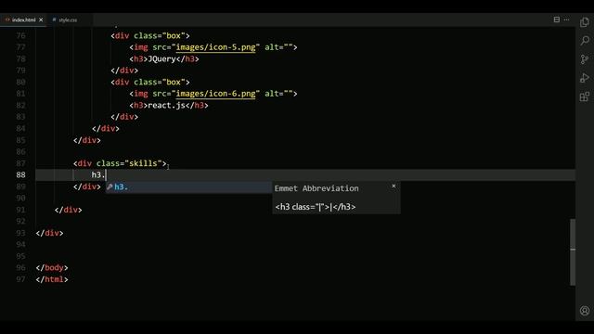Click the alt attribute on line 77

278,47
